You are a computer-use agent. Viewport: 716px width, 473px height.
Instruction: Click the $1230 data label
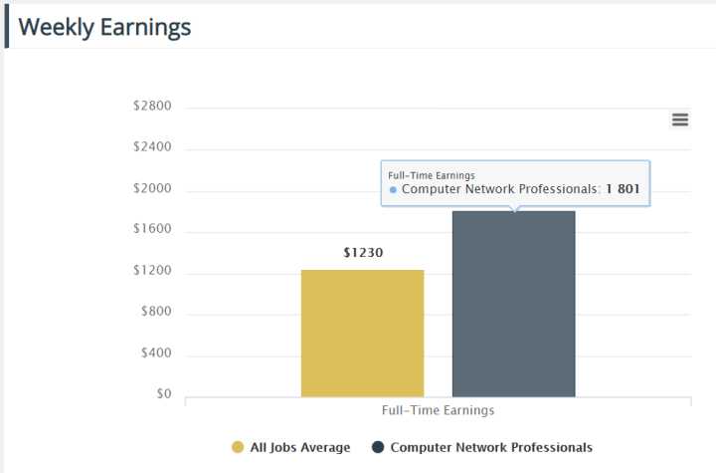pyautogui.click(x=363, y=253)
